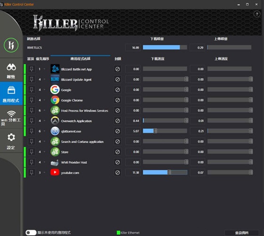
Task: Select RIVETLLC5 network name
Action: click(34, 48)
